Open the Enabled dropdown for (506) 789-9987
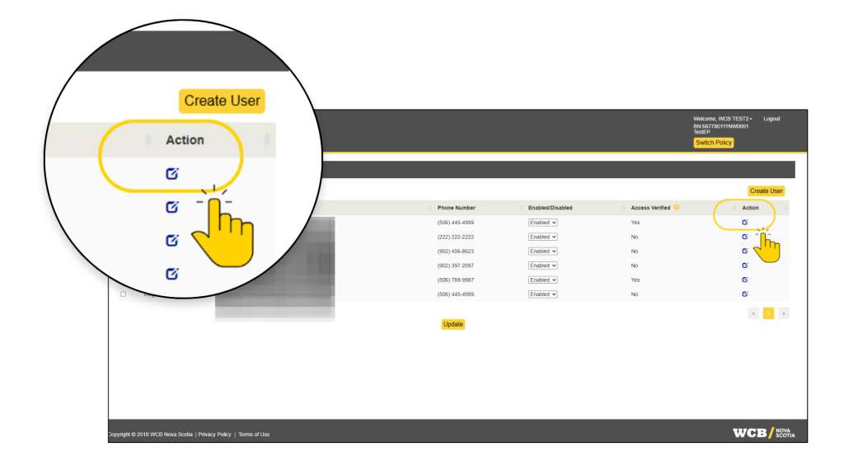 click(x=542, y=280)
